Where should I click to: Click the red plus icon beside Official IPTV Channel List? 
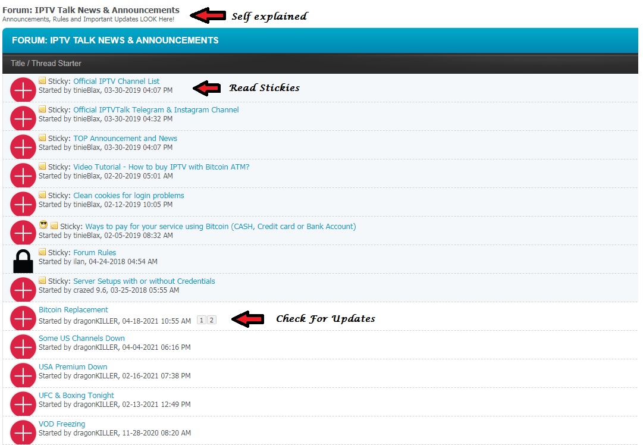click(23, 89)
